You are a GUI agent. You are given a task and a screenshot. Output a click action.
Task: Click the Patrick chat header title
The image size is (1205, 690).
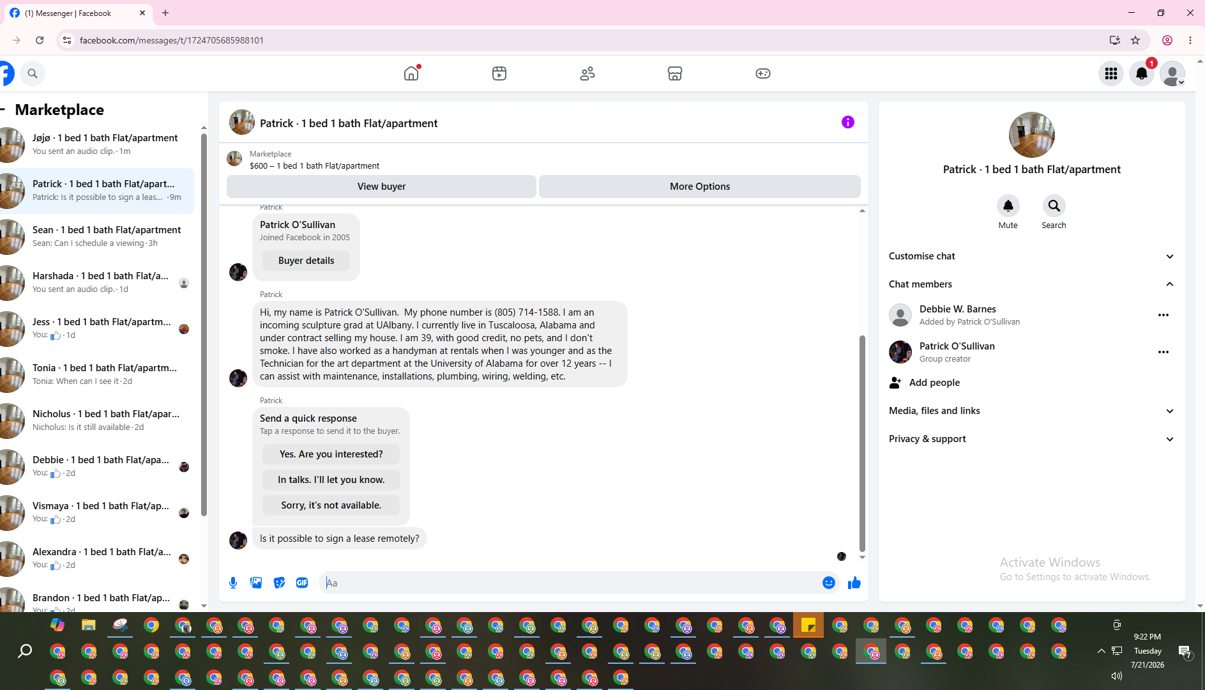(x=349, y=123)
